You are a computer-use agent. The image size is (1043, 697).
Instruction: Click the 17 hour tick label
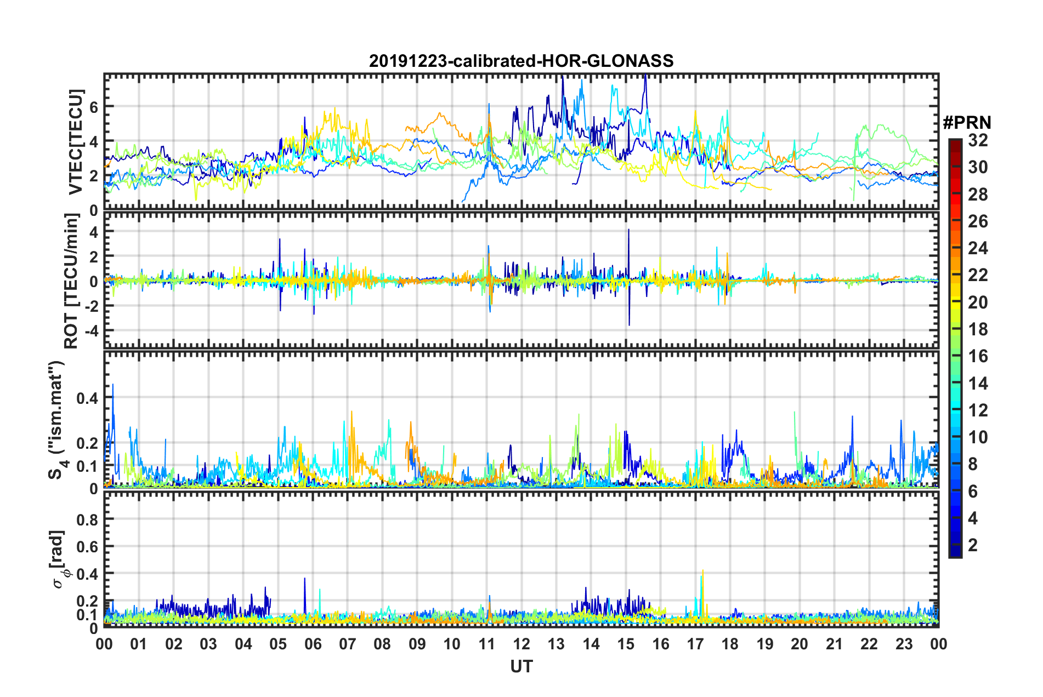point(695,643)
